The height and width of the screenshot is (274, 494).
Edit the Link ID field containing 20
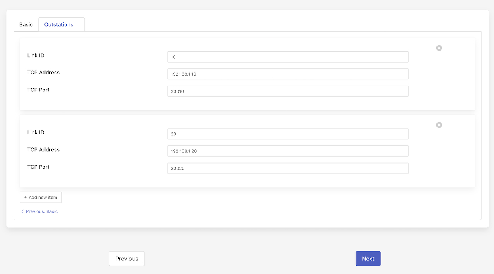point(288,134)
